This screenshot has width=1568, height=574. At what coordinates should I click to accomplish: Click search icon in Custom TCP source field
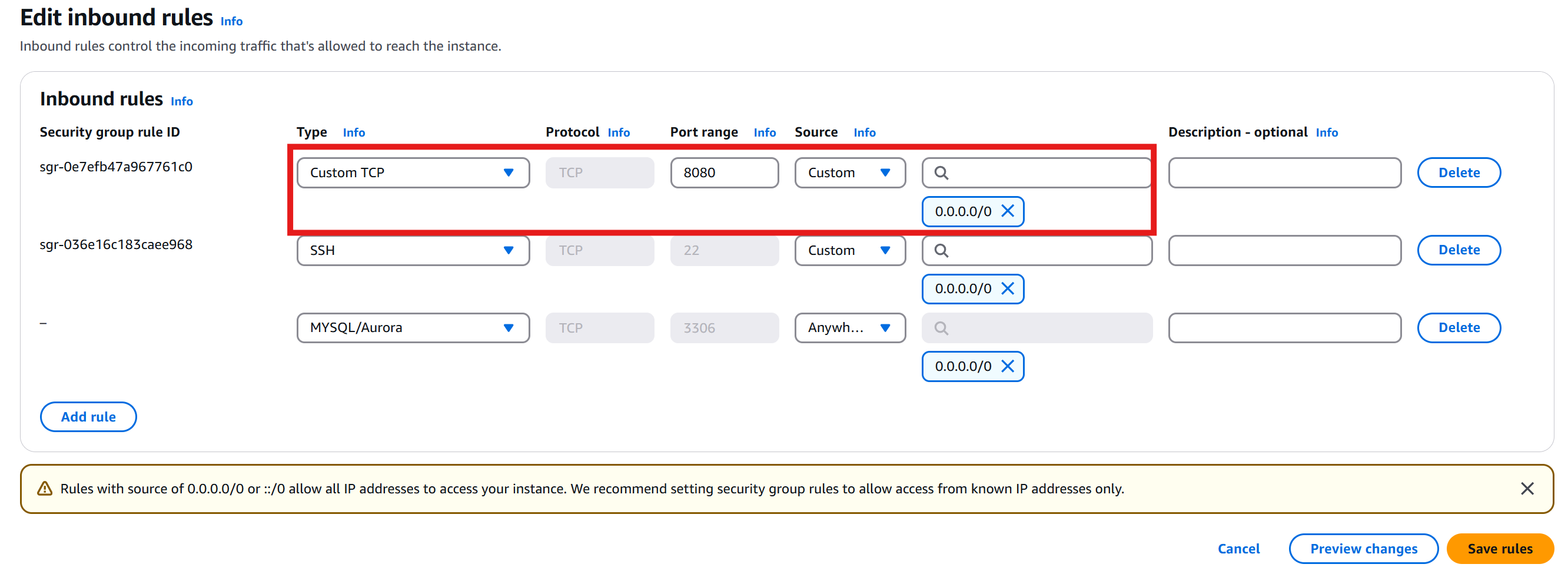pos(941,173)
